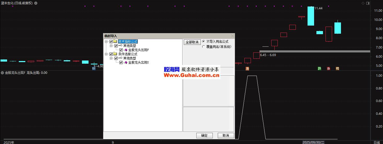Uncheck the 条件选股公式 folder checkbox
The height and width of the screenshot is (144, 383).
pos(111,54)
